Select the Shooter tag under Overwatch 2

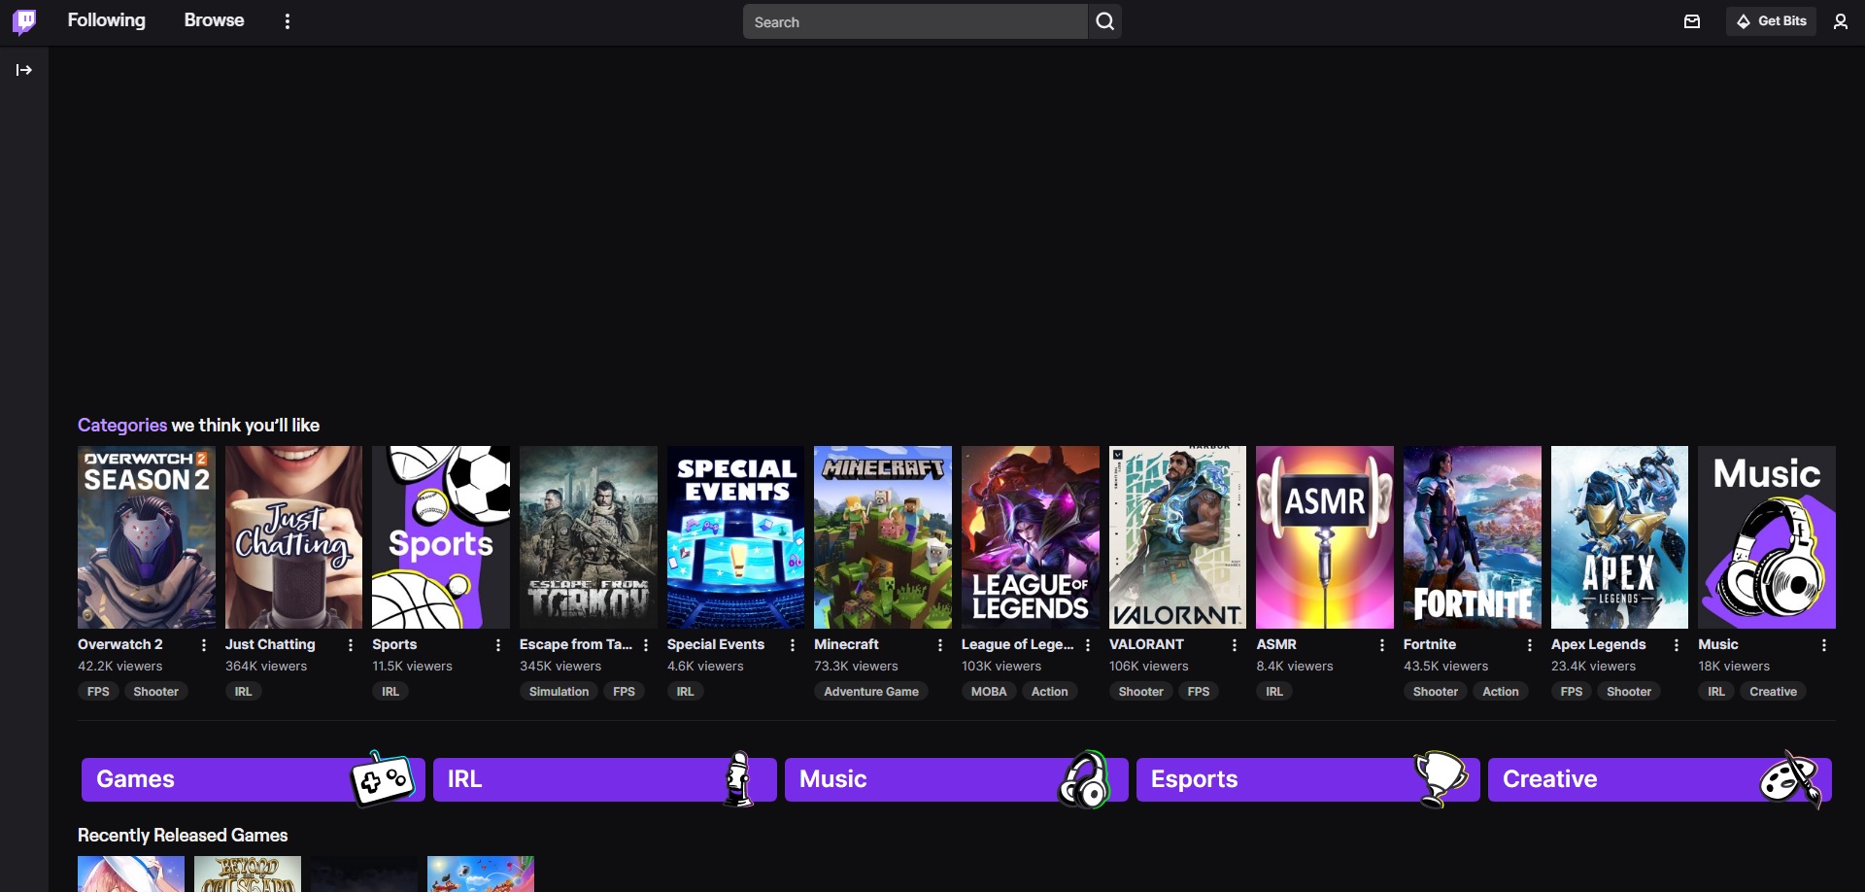tap(155, 692)
